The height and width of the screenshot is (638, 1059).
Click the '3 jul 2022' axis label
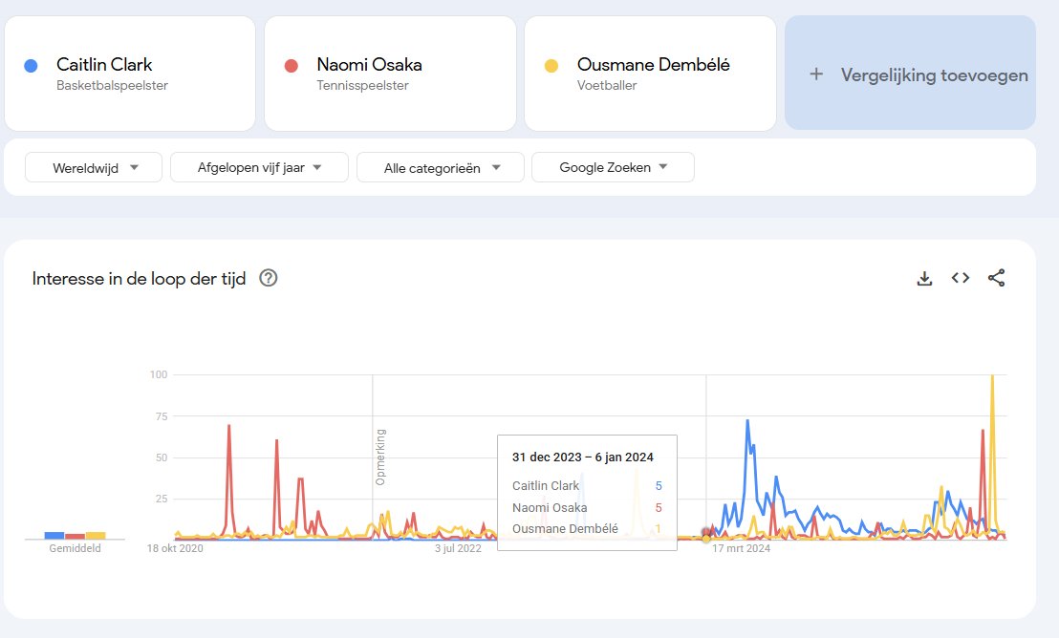[458, 548]
